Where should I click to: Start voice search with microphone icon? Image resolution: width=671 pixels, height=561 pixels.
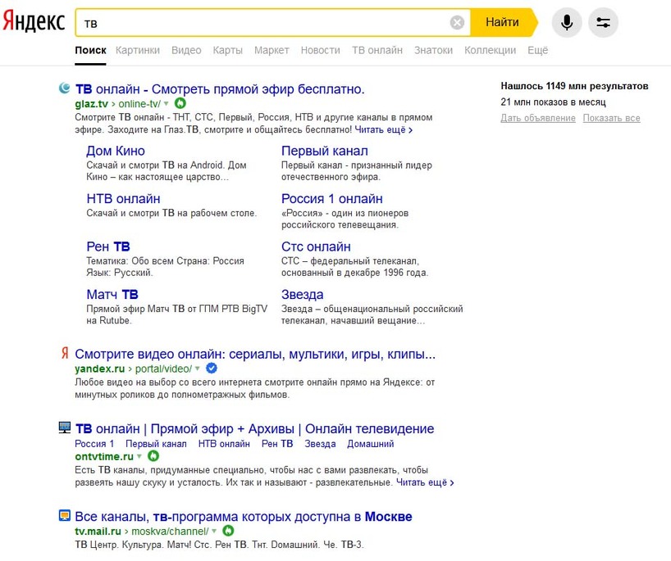pyautogui.click(x=567, y=22)
